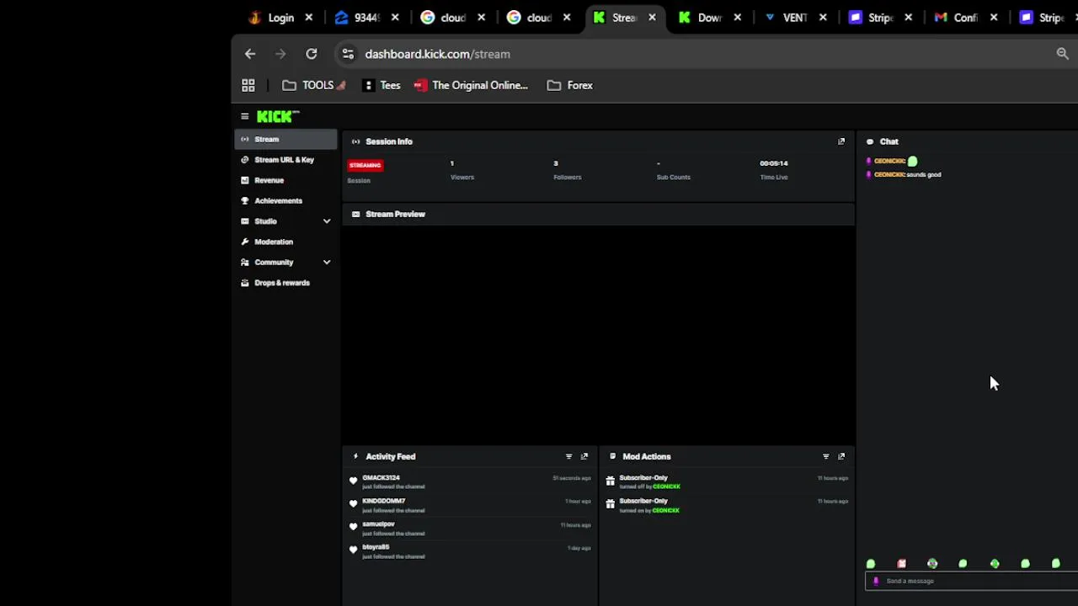
Task: Open the bookmarks bar apps grid
Action: (248, 85)
